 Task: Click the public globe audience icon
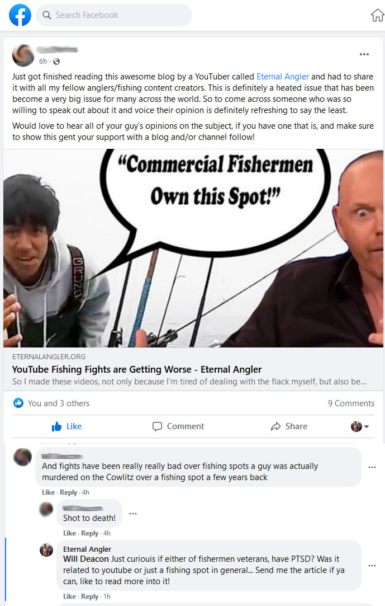coord(56,62)
